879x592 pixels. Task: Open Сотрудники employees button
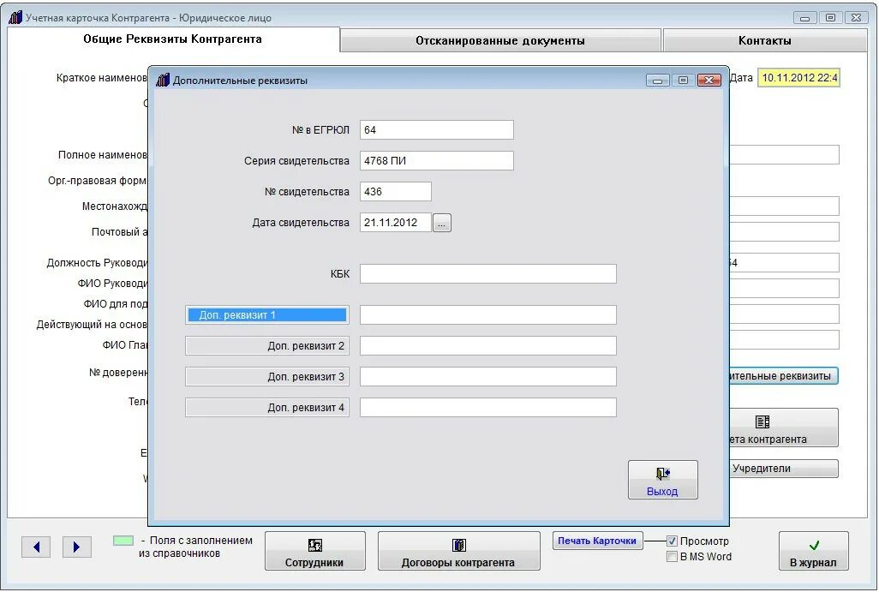[x=314, y=551]
